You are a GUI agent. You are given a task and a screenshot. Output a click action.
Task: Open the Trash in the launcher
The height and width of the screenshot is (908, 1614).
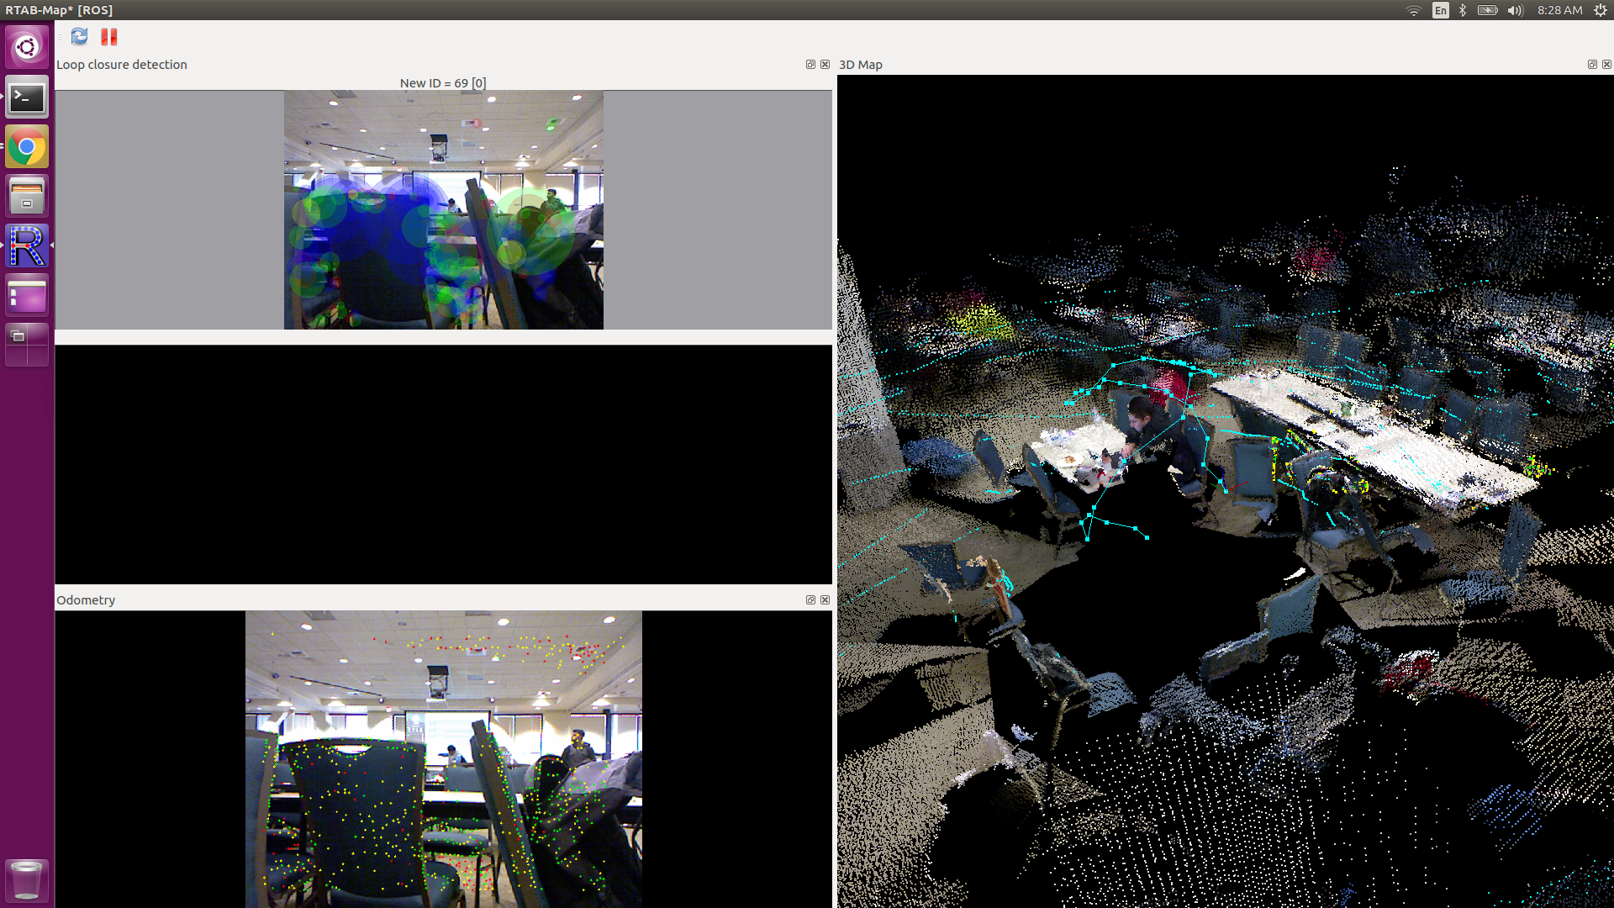tap(27, 879)
